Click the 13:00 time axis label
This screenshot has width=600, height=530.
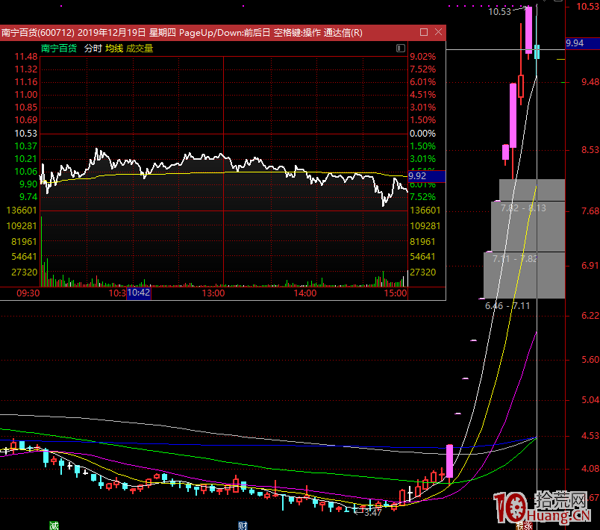tap(213, 293)
